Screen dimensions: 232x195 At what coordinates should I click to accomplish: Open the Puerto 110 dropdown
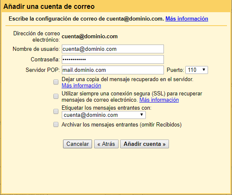click(197, 70)
